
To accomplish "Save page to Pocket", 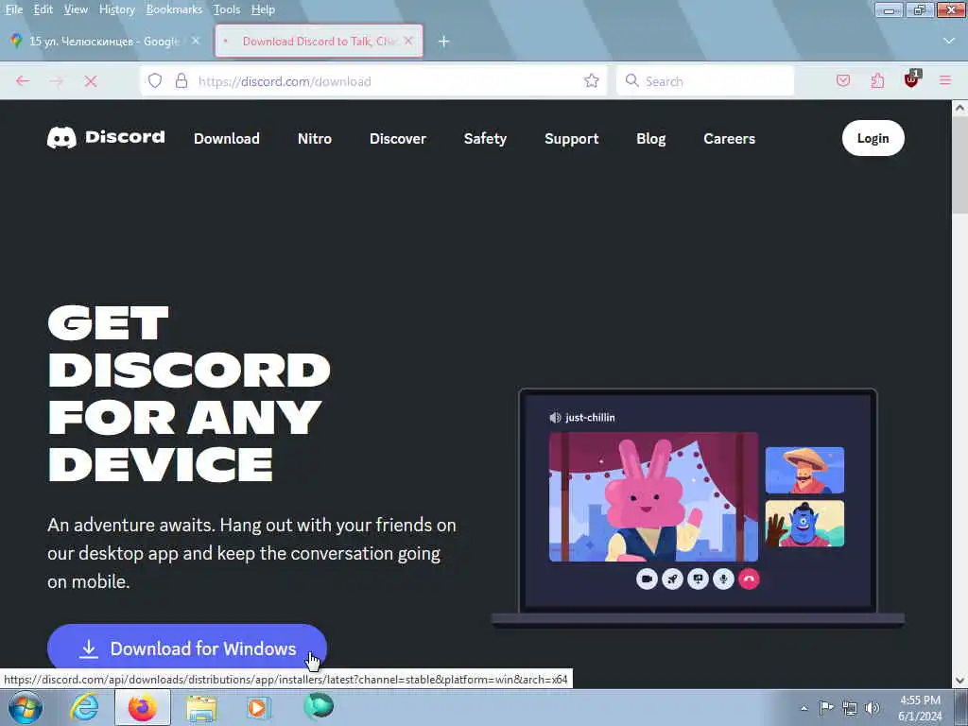I will pyautogui.click(x=843, y=81).
